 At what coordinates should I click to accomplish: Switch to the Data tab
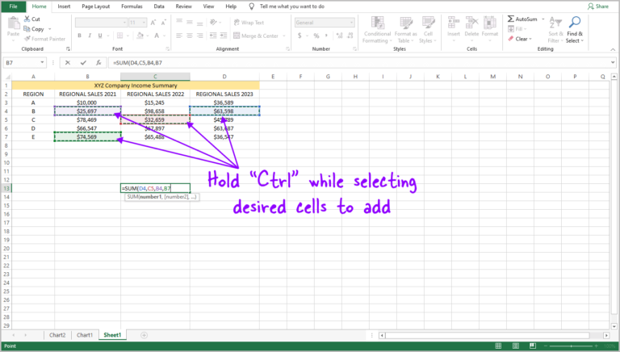(x=159, y=6)
